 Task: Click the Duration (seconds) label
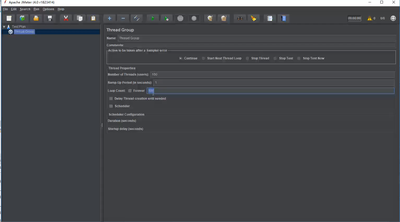(x=122, y=121)
